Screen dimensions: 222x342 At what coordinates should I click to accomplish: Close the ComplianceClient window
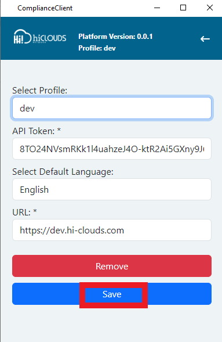[x=210, y=8]
